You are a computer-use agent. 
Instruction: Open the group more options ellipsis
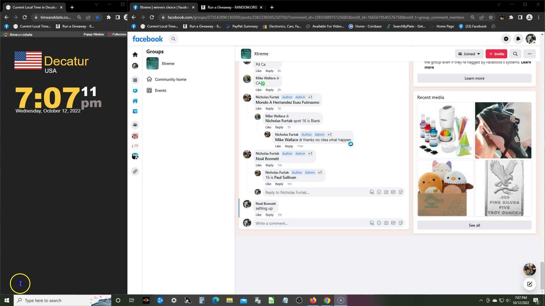[529, 54]
